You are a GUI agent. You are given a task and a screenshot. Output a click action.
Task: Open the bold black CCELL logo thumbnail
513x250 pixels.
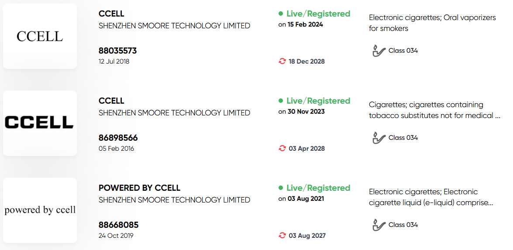[40, 123]
